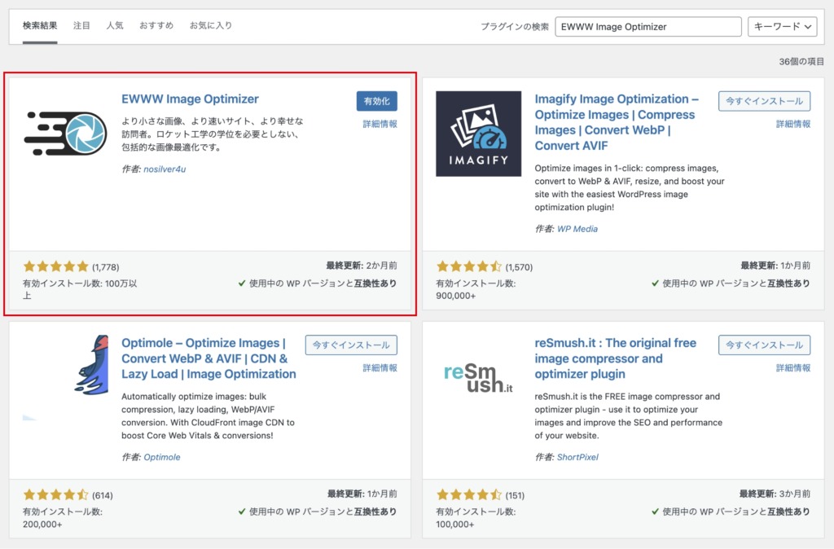
Task: Switch to the おすすめ tab
Action: click(x=156, y=25)
